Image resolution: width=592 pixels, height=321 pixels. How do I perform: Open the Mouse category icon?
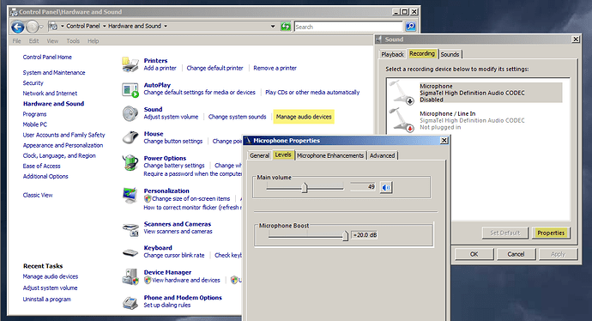tap(130, 138)
